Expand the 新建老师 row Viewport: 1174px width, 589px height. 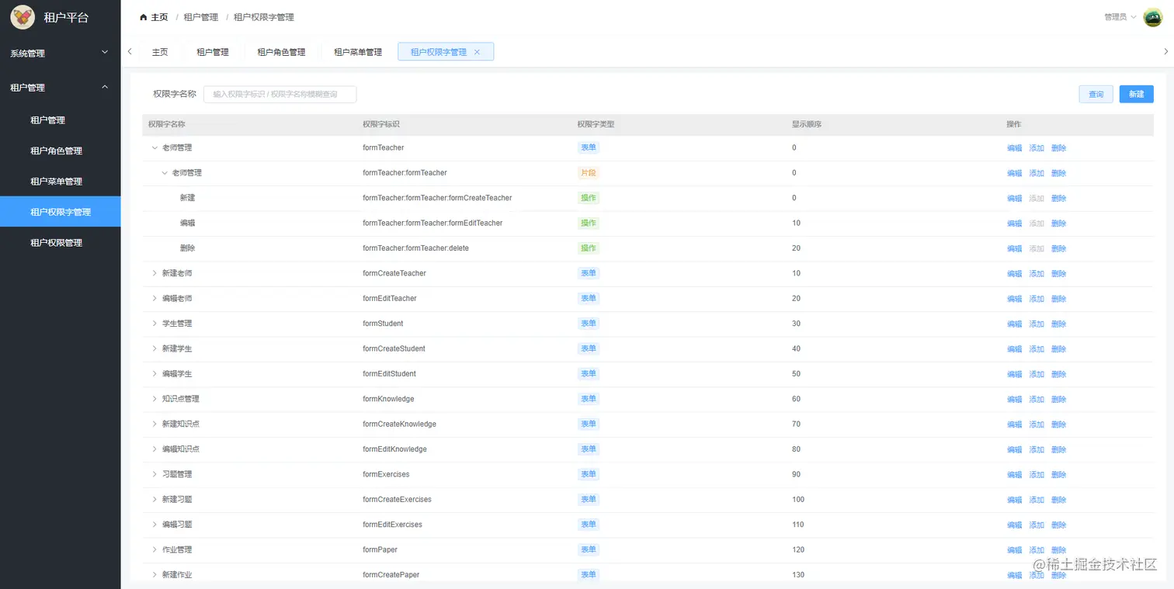coord(155,273)
